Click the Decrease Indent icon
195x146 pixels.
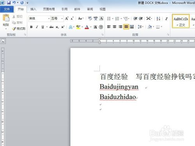click(135, 19)
